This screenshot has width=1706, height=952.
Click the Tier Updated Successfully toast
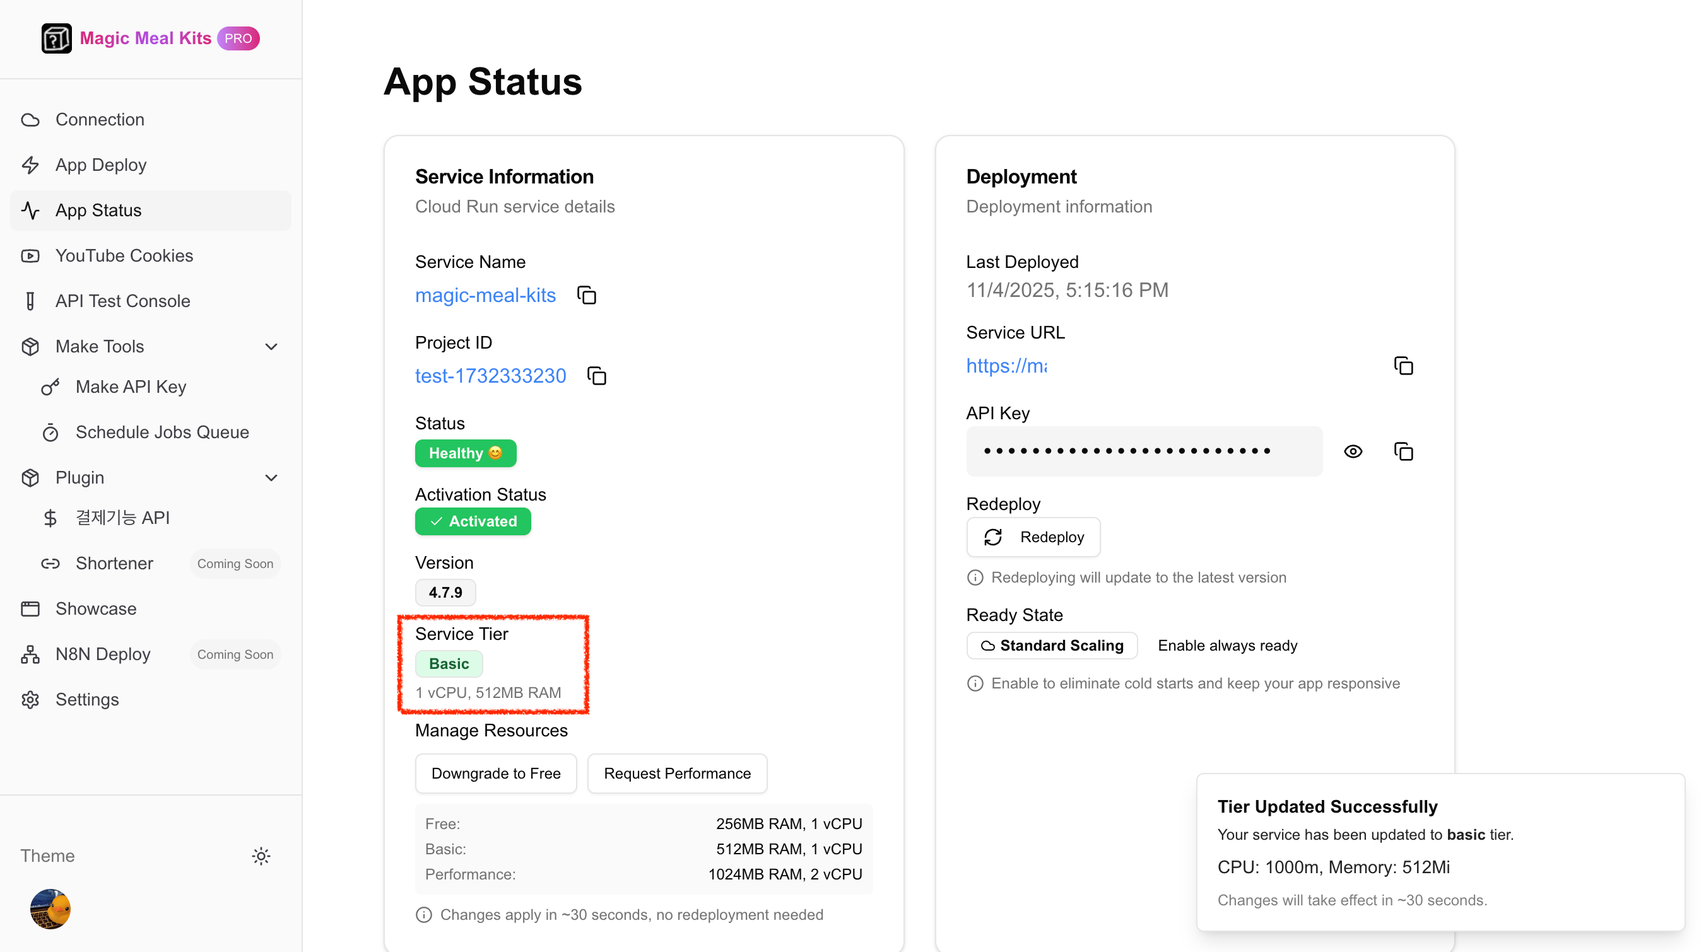[1440, 852]
